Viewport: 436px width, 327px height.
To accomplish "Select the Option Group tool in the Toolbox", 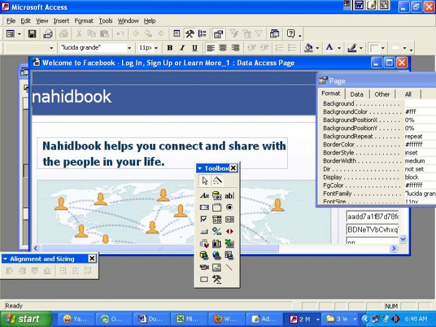I will [217, 207].
